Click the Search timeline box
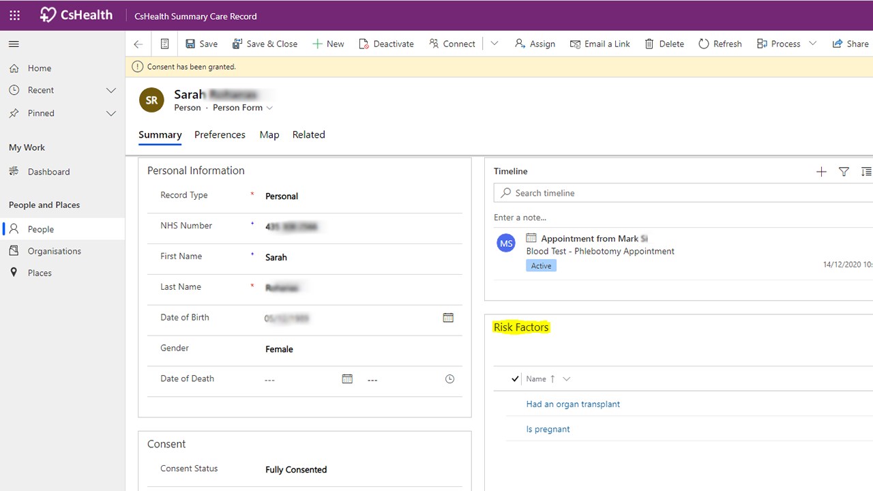The image size is (873, 491). click(683, 193)
